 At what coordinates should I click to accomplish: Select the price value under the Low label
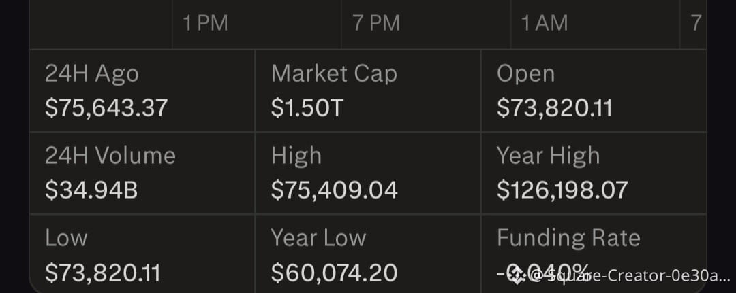point(102,273)
